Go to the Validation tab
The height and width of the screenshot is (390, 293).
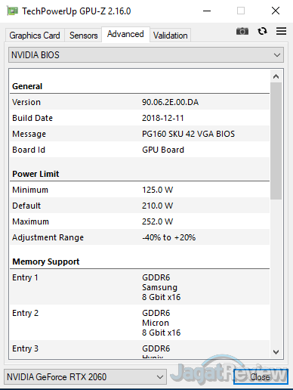click(x=171, y=36)
